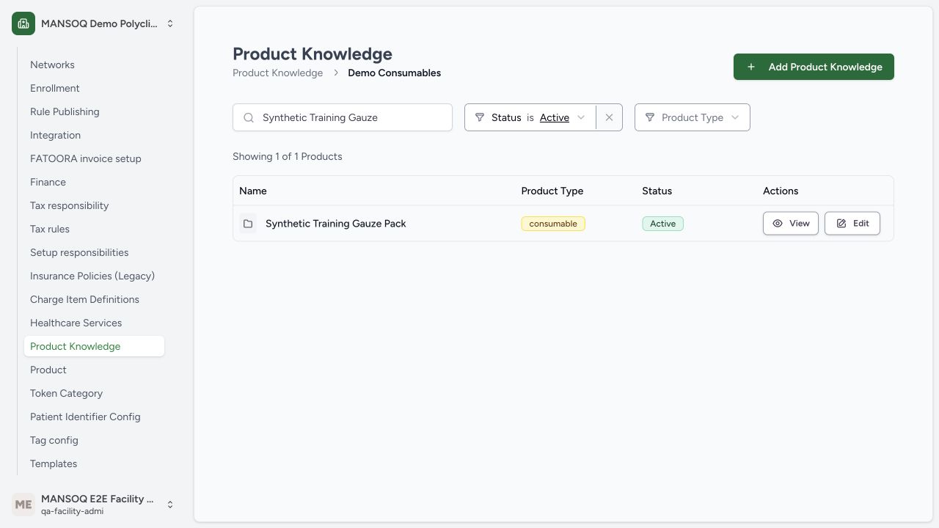Clear the Status filter with X
The image size is (939, 528).
[609, 117]
